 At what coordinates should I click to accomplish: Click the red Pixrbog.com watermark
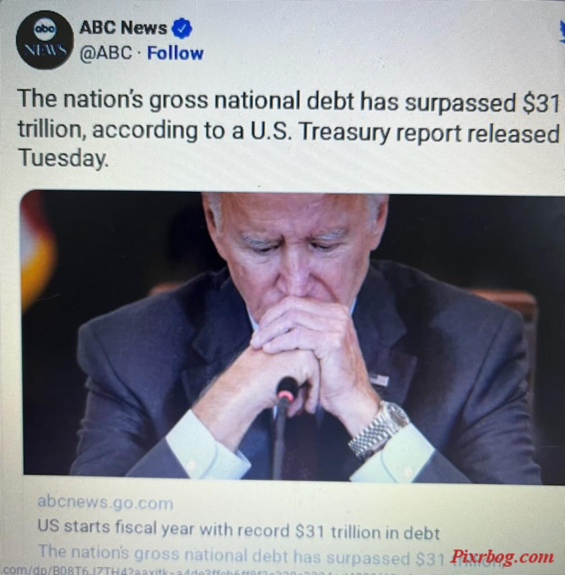pos(502,557)
